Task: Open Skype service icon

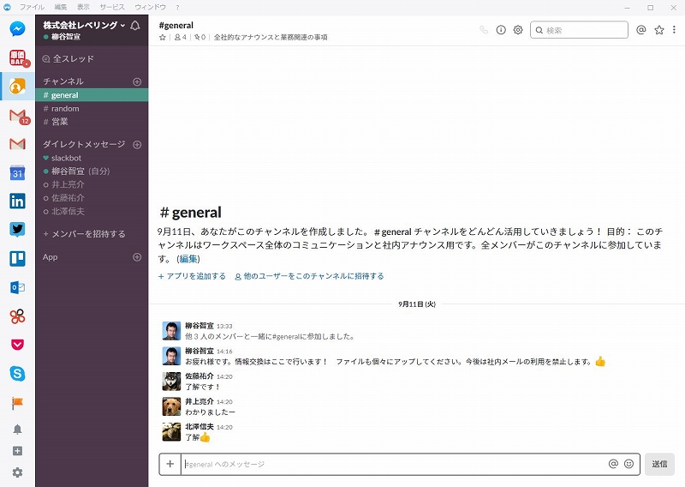Action: (x=17, y=374)
